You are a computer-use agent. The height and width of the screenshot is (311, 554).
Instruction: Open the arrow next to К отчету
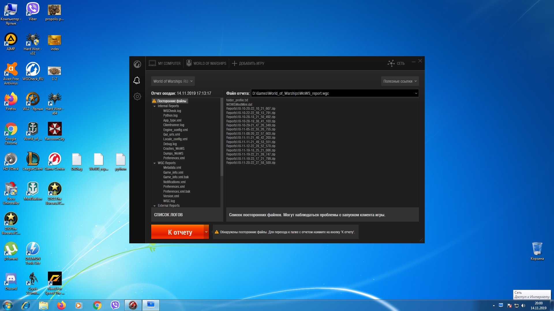coord(206,232)
